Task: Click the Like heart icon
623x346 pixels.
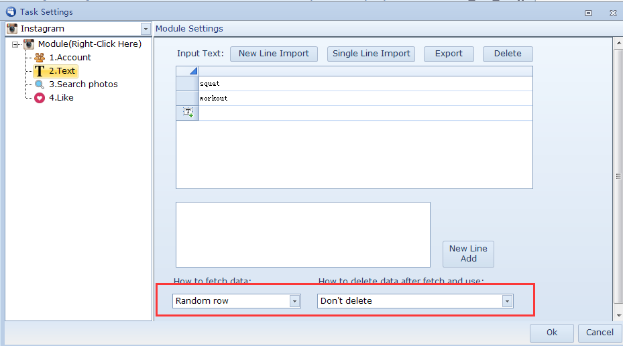Action: pyautogui.click(x=40, y=98)
